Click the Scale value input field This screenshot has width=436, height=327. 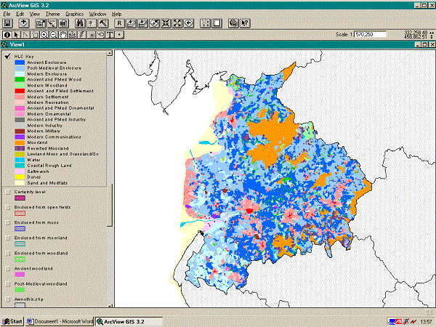point(370,34)
